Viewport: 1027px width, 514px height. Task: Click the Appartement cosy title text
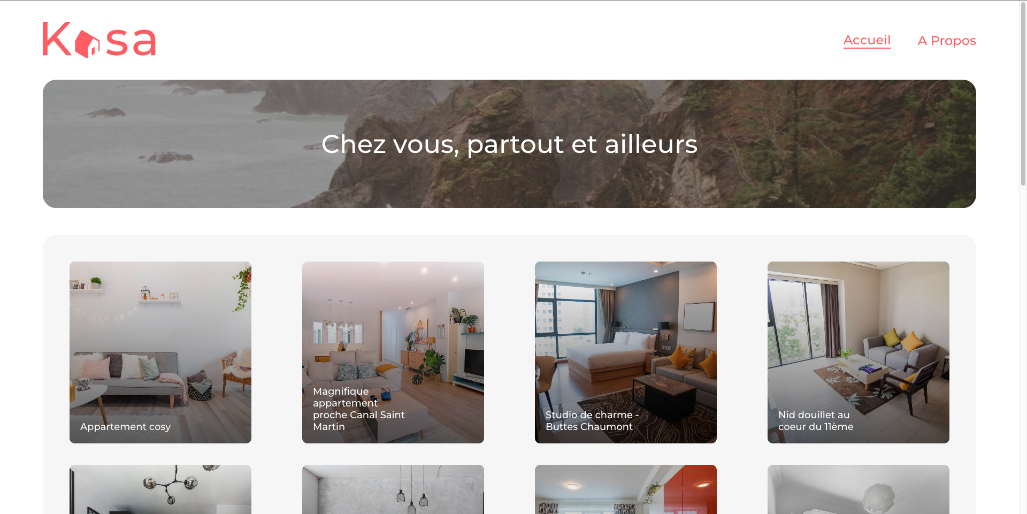[x=126, y=427]
